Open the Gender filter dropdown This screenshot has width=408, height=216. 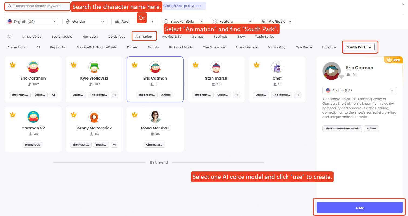pyautogui.click(x=85, y=22)
